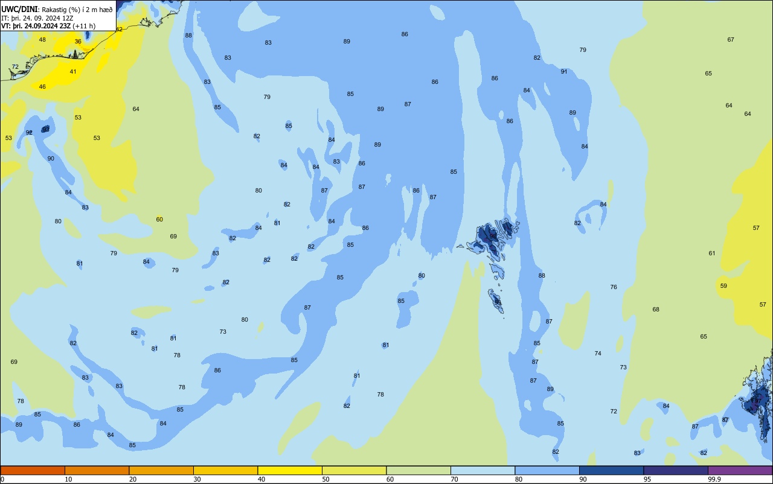773x484 pixels.
Task: Click the humidity value 60 on the map
Action: coord(159,220)
